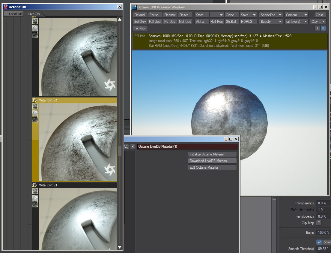Screen dimensions: 331x253
Task: Toggle Half Res rendering
Action: click(216, 22)
